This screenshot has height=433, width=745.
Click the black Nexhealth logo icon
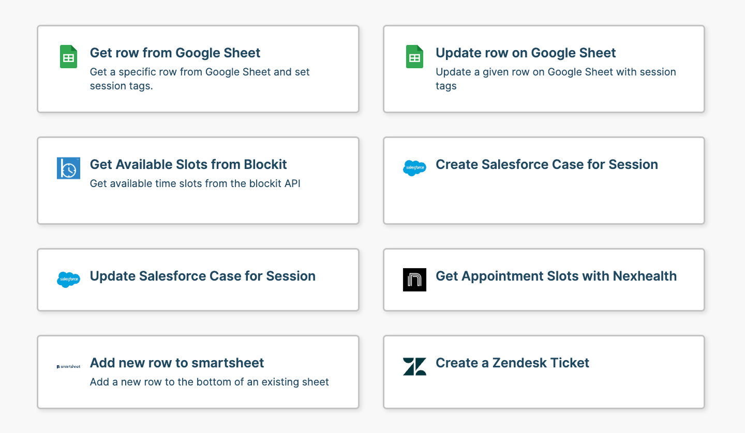click(414, 280)
